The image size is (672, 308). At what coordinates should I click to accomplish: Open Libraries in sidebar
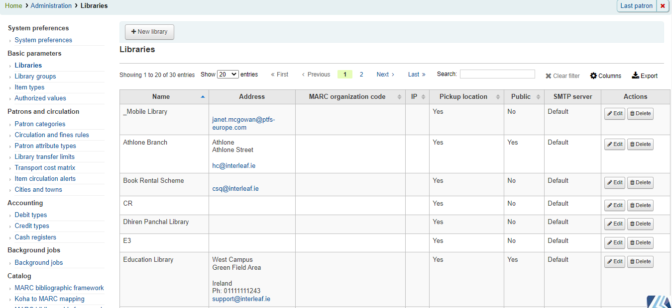coord(28,66)
